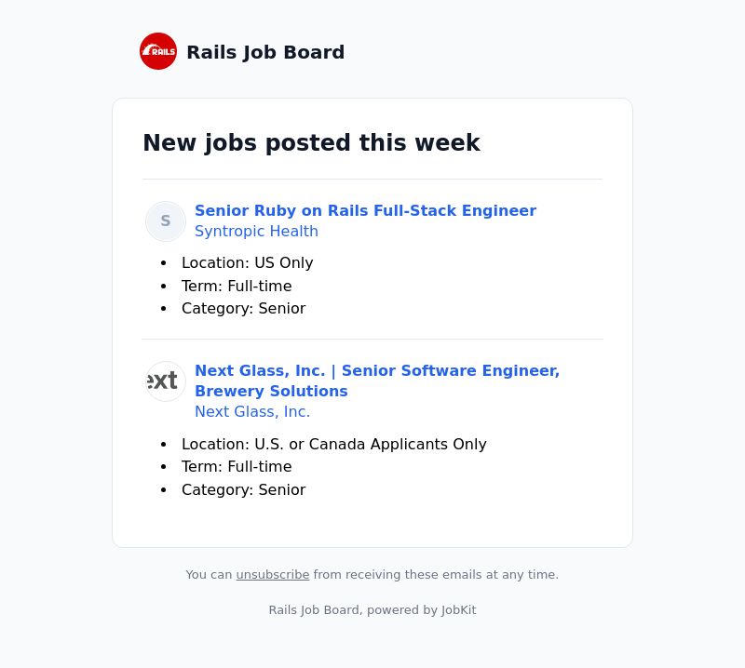Select "Category: Senior" under Next Glass listing

pos(243,489)
